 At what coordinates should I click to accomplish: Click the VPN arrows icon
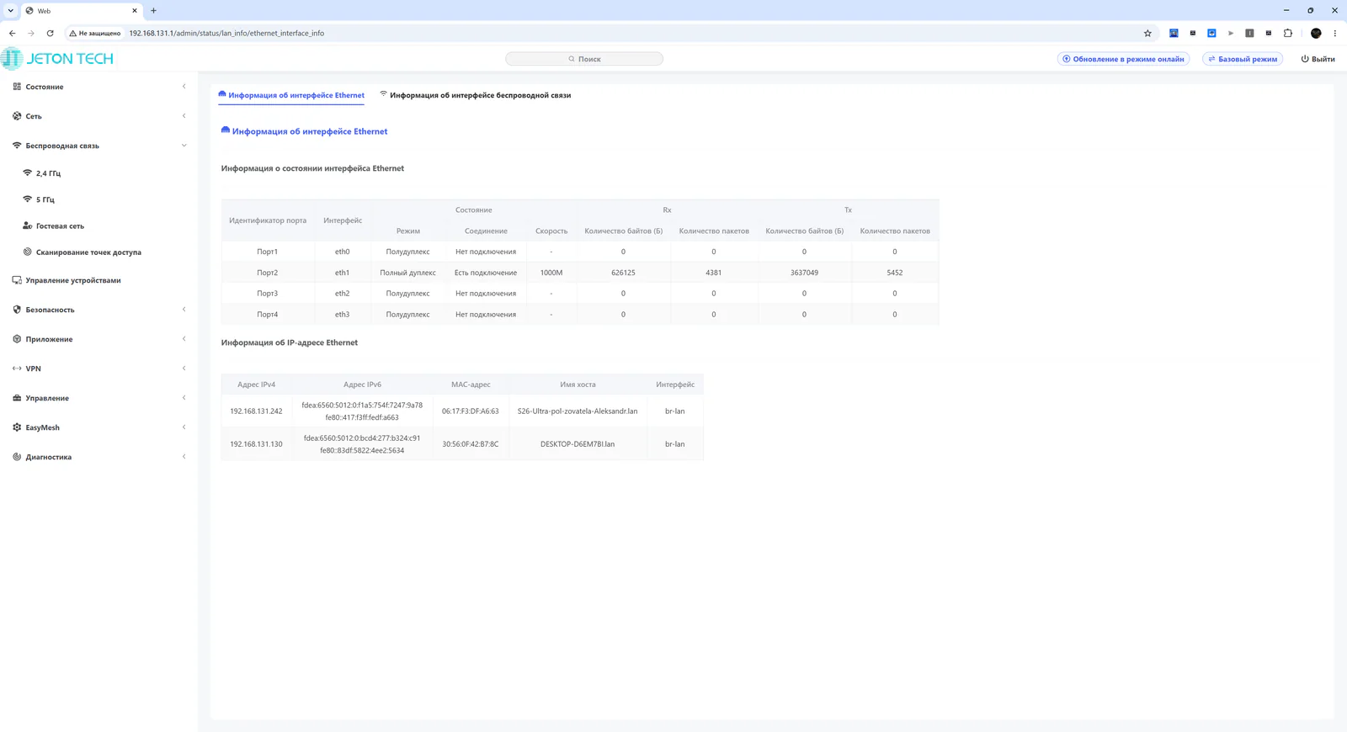point(17,369)
